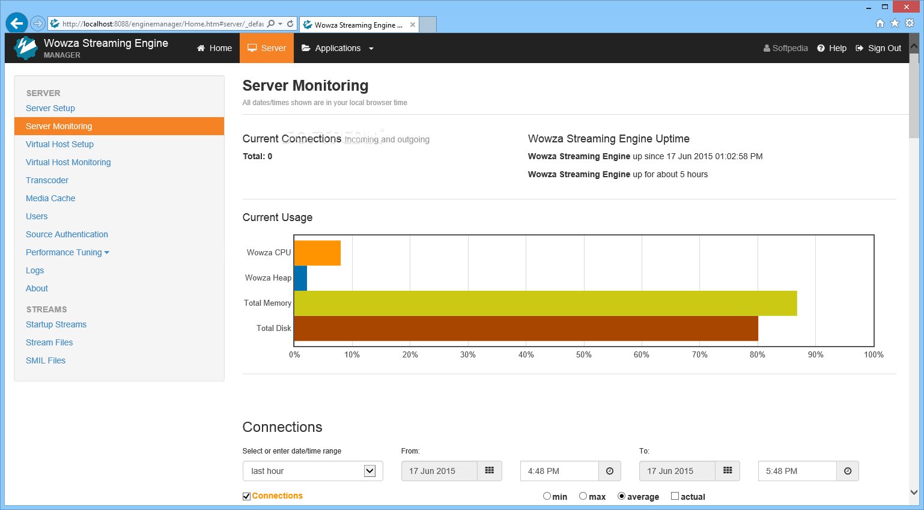Close the Wowza Streaming Engine browser tab
Viewport: 924px width, 510px height.
413,25
